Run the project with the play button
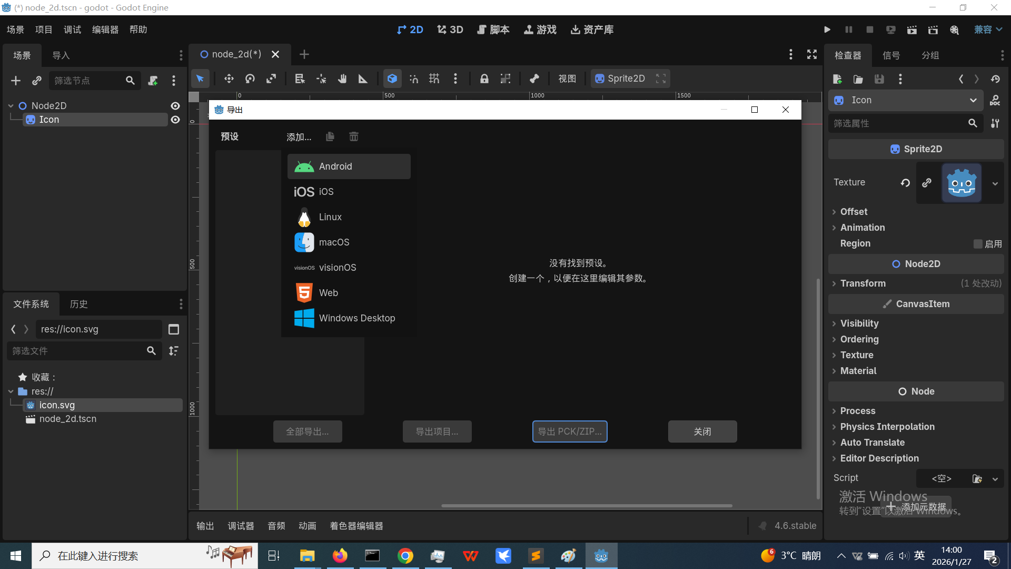This screenshot has height=569, width=1011. click(827, 30)
